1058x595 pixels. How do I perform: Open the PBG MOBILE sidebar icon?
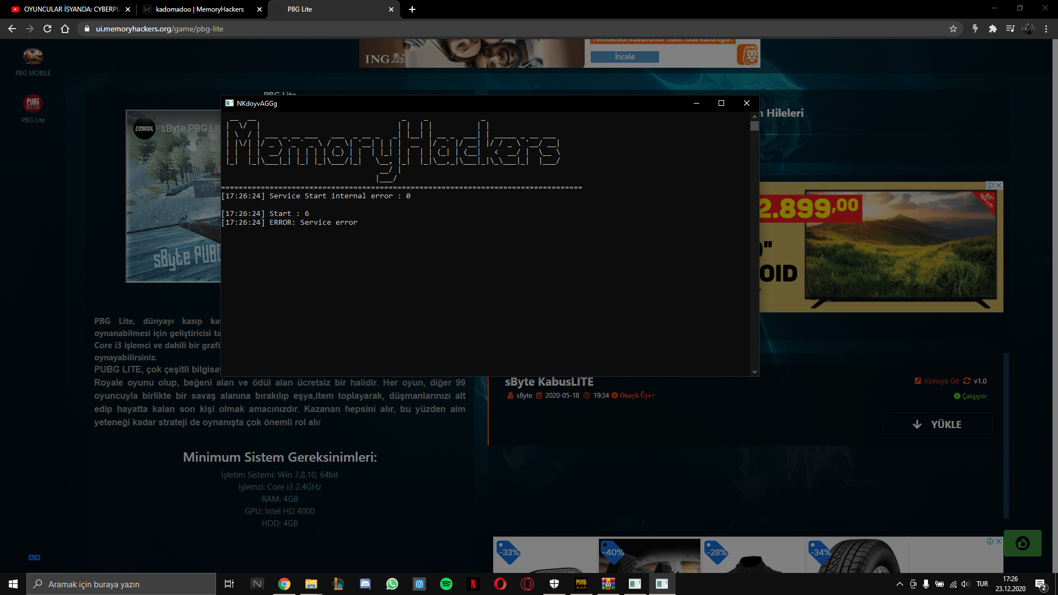pos(33,62)
